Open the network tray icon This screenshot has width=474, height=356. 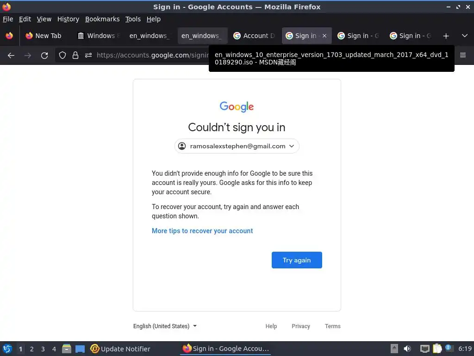point(425,349)
